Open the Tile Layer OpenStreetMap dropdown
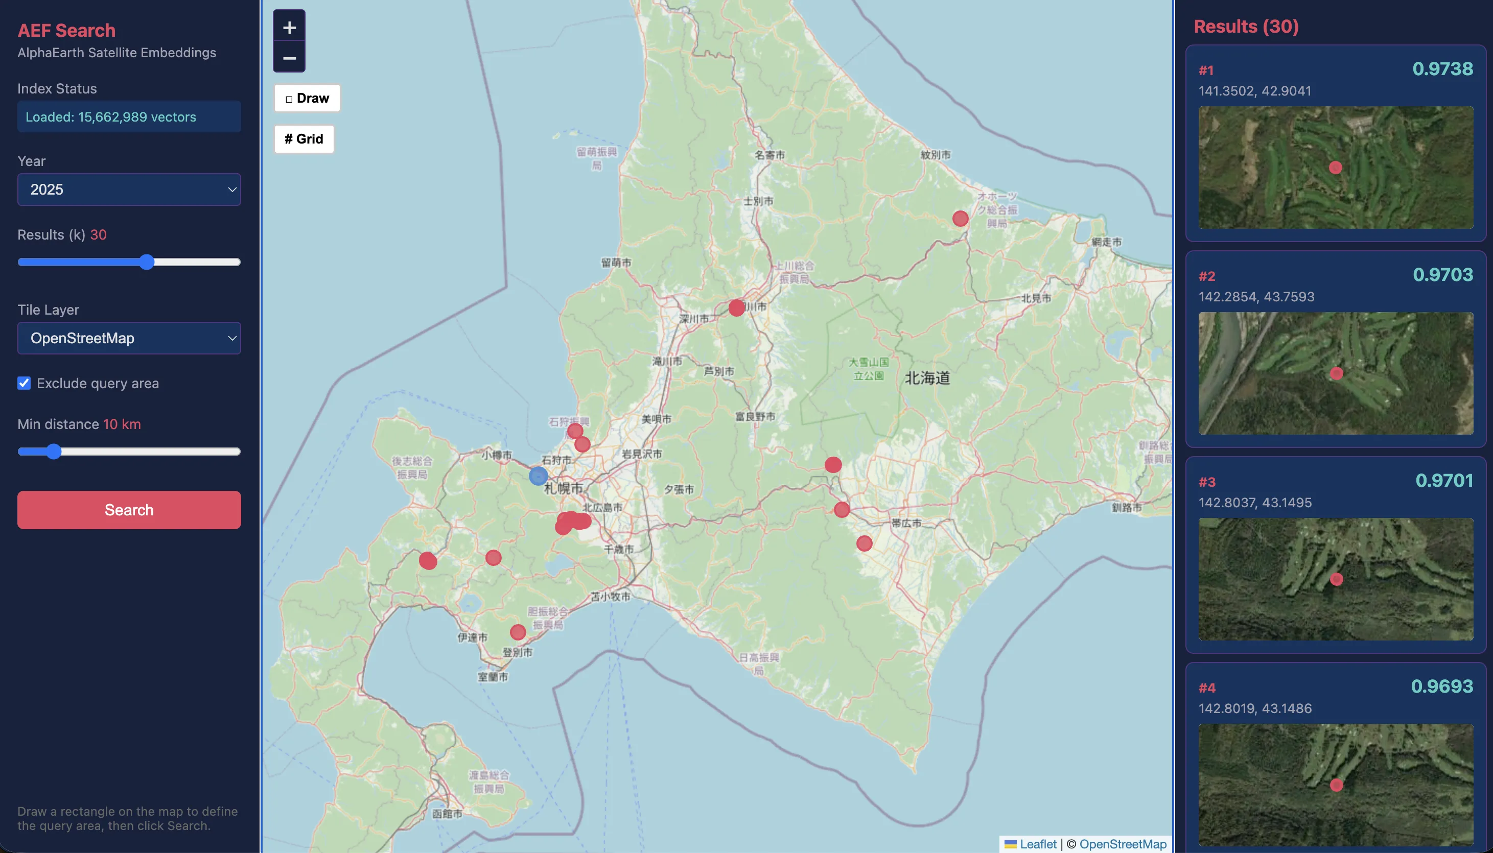The image size is (1493, 853). point(129,338)
